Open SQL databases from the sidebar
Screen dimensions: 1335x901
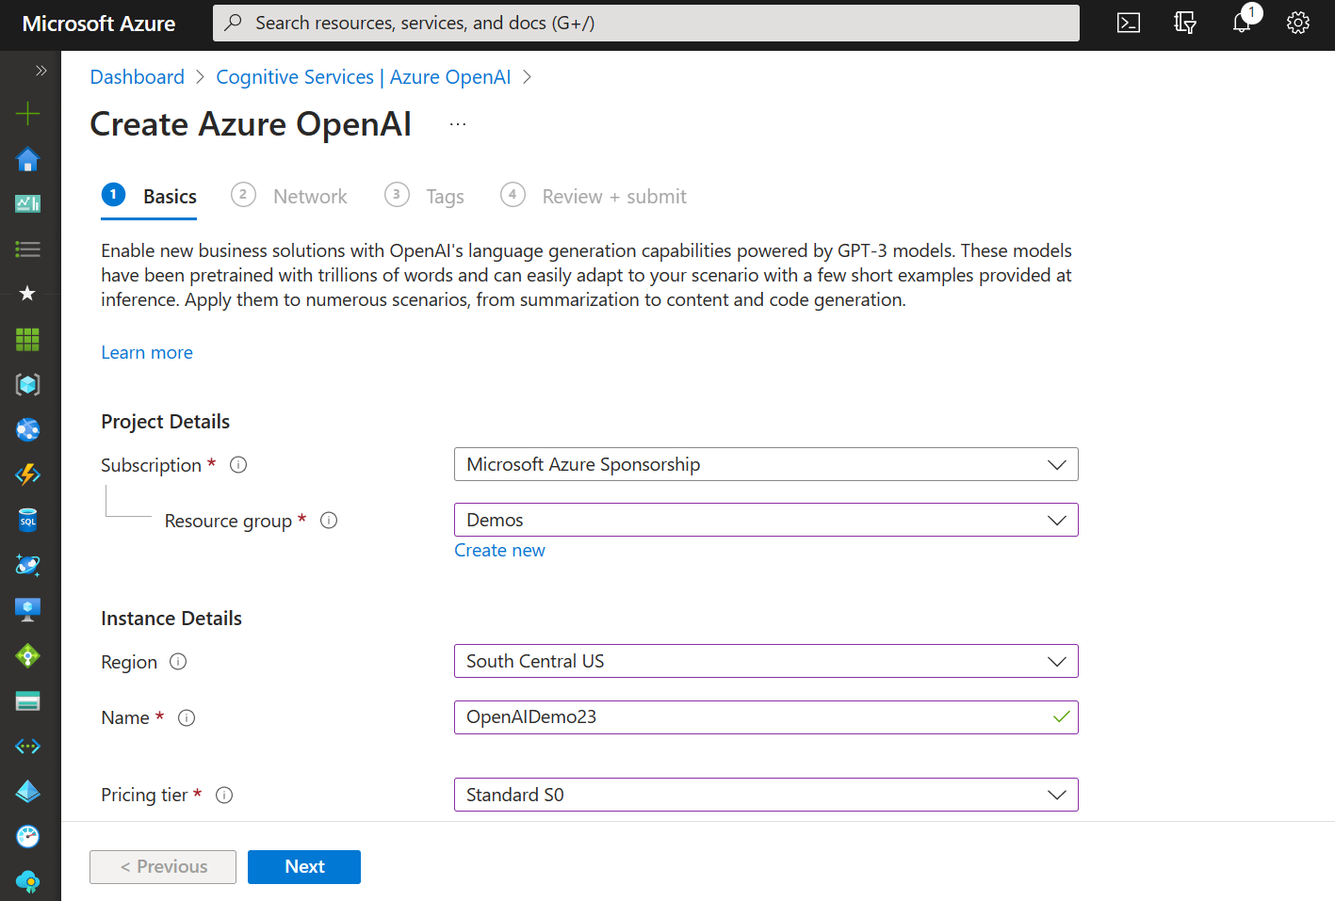[27, 520]
